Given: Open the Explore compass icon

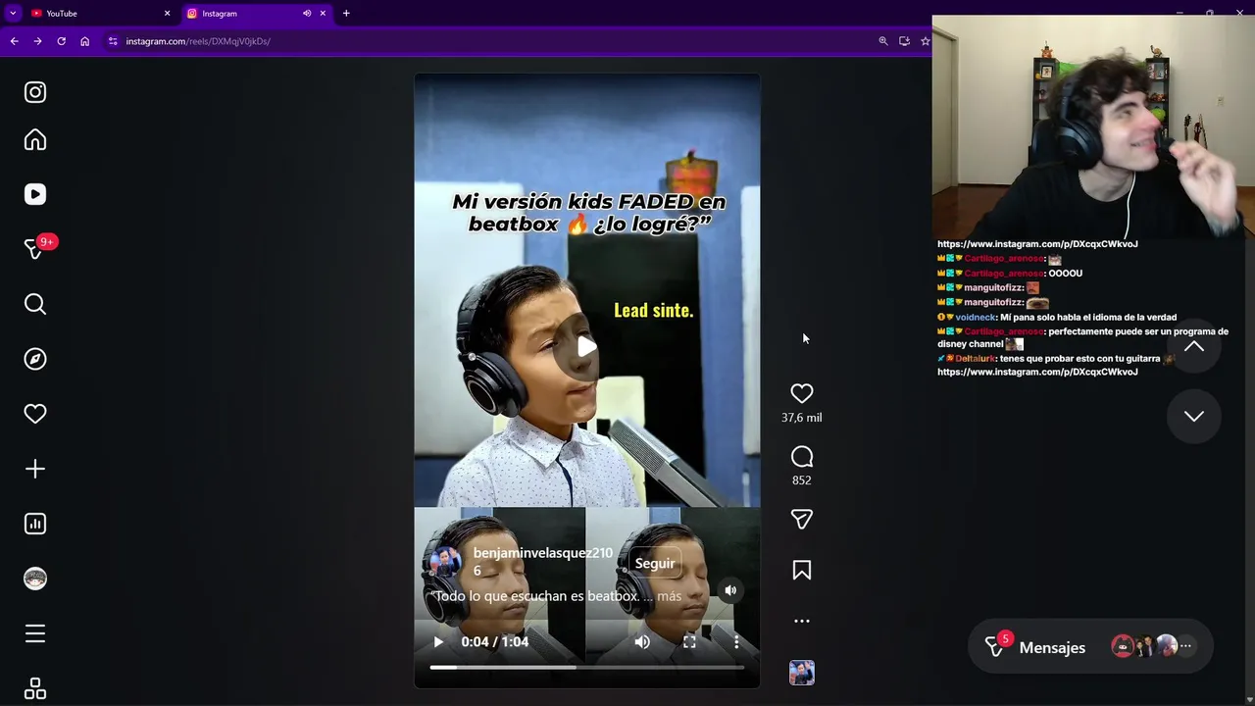Looking at the screenshot, I should click(x=35, y=359).
